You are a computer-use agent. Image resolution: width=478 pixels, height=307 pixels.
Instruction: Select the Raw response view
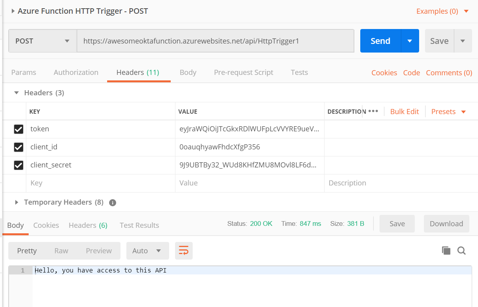(x=61, y=251)
